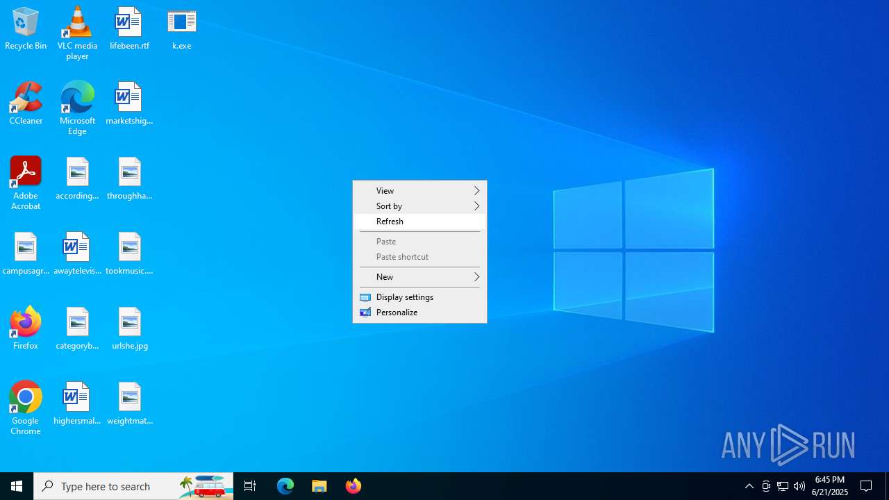Screen dimensions: 889x500
Task: Open the Action Center notifications icon
Action: click(x=866, y=486)
